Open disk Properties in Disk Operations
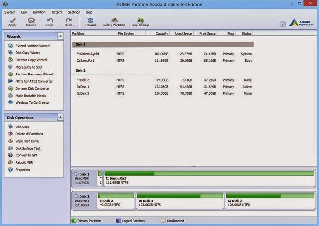Image resolution: width=319 pixels, height=226 pixels. coord(23,169)
